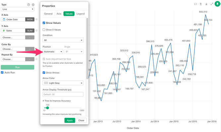The height and width of the screenshot is (132, 221).
Task: Switch to the General tab
Action: pyautogui.click(x=48, y=14)
